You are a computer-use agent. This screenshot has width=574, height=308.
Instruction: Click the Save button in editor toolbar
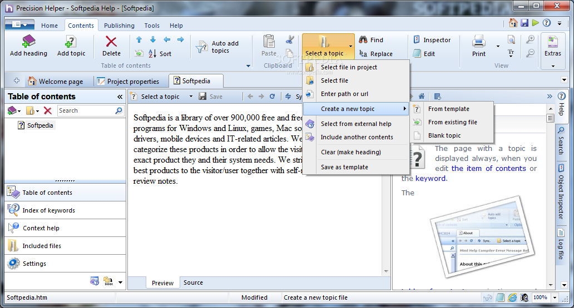(x=211, y=97)
